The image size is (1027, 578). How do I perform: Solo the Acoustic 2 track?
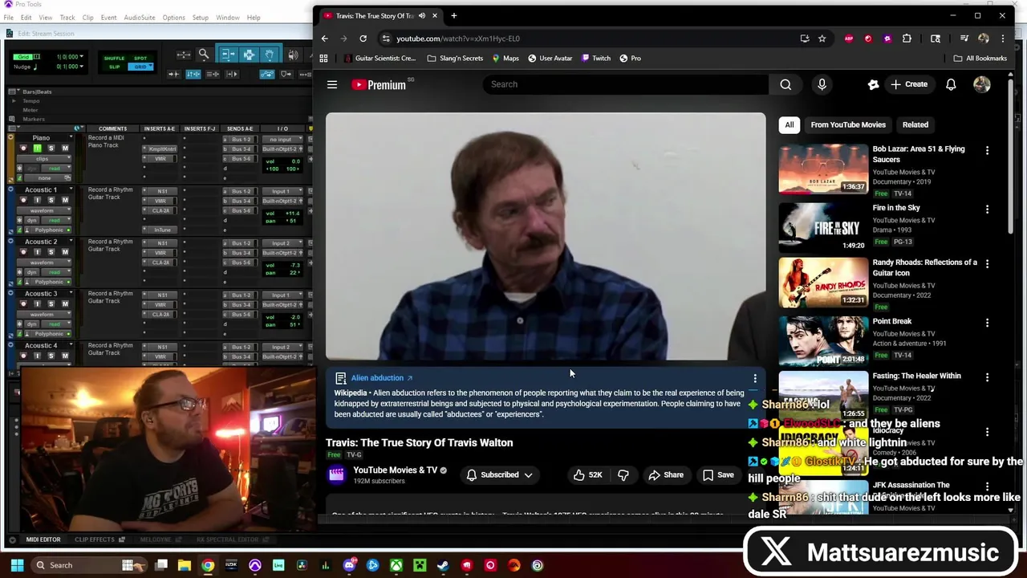(51, 252)
